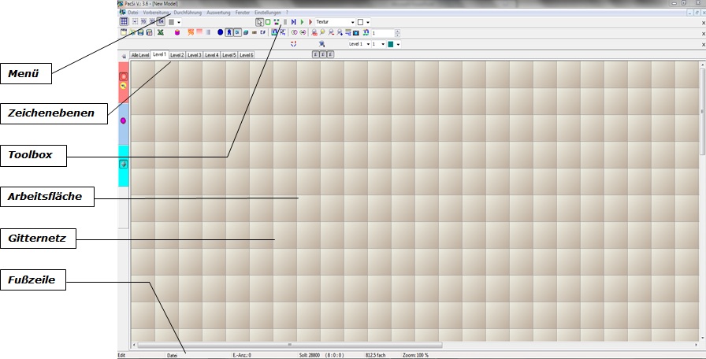
Task: Click the save disk icon
Action: coord(140,32)
